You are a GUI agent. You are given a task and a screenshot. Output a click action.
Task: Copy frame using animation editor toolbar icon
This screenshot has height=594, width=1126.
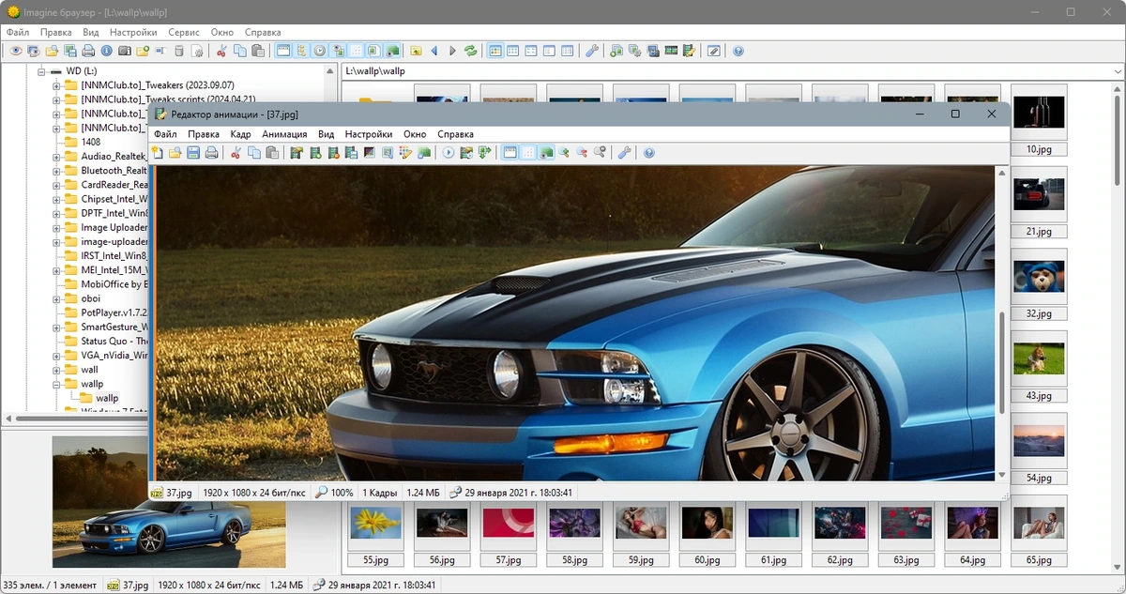click(x=254, y=152)
